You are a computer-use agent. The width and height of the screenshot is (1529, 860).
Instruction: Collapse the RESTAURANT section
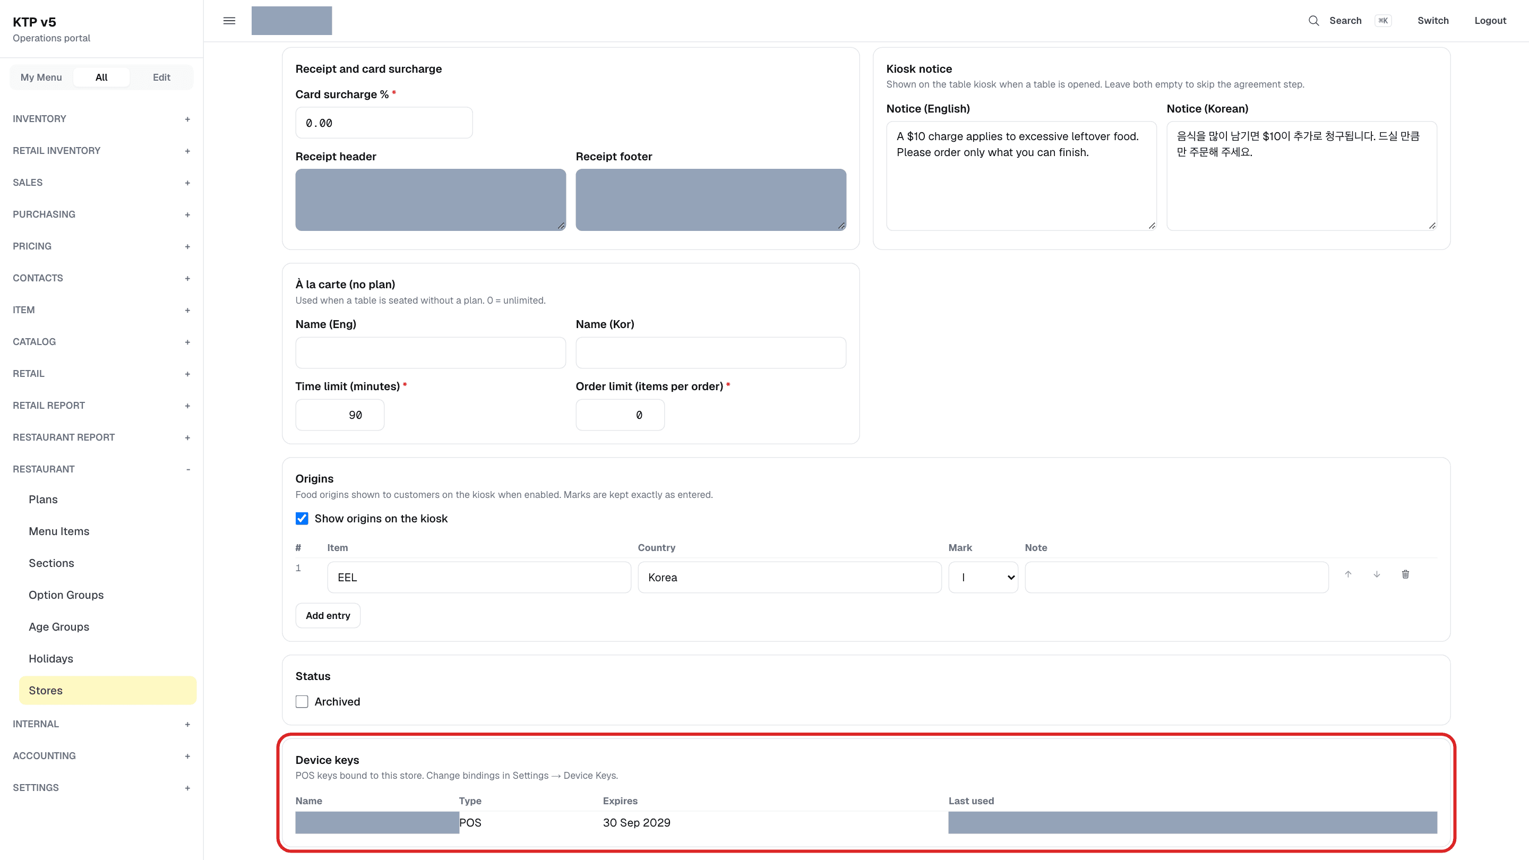point(101,469)
